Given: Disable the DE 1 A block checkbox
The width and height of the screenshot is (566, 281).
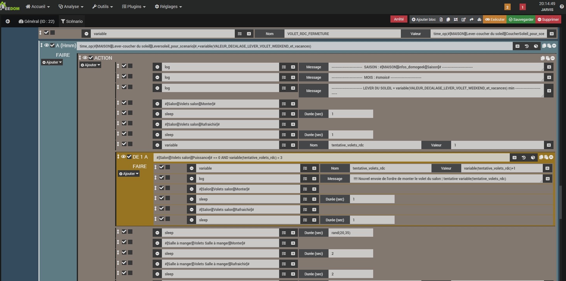Looking at the screenshot, I should (x=129, y=157).
